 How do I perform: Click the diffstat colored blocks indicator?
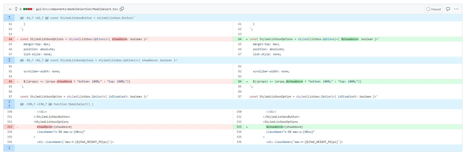pos(29,9)
